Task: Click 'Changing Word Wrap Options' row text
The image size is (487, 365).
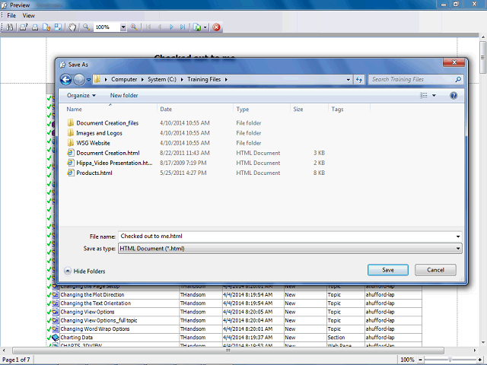Action: pos(94,328)
